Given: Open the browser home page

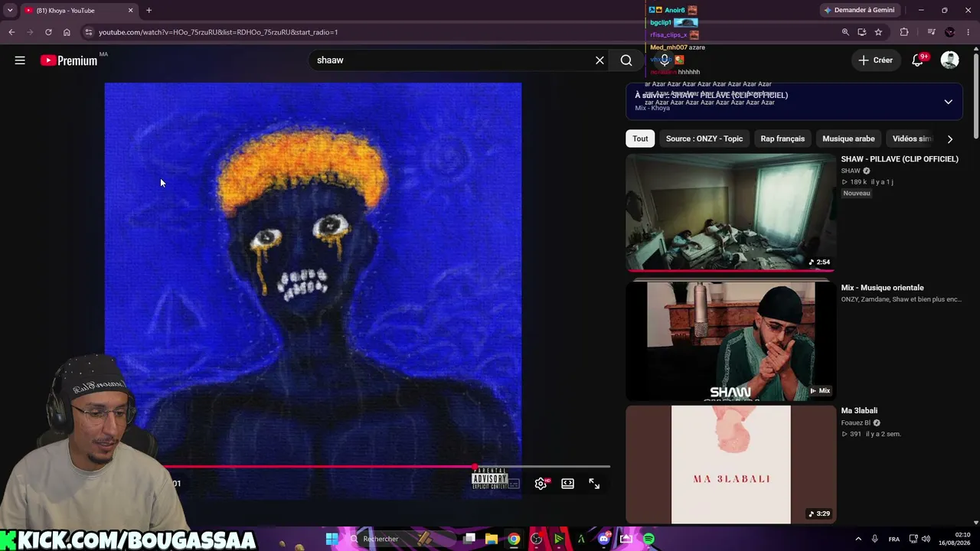Looking at the screenshot, I should [67, 32].
